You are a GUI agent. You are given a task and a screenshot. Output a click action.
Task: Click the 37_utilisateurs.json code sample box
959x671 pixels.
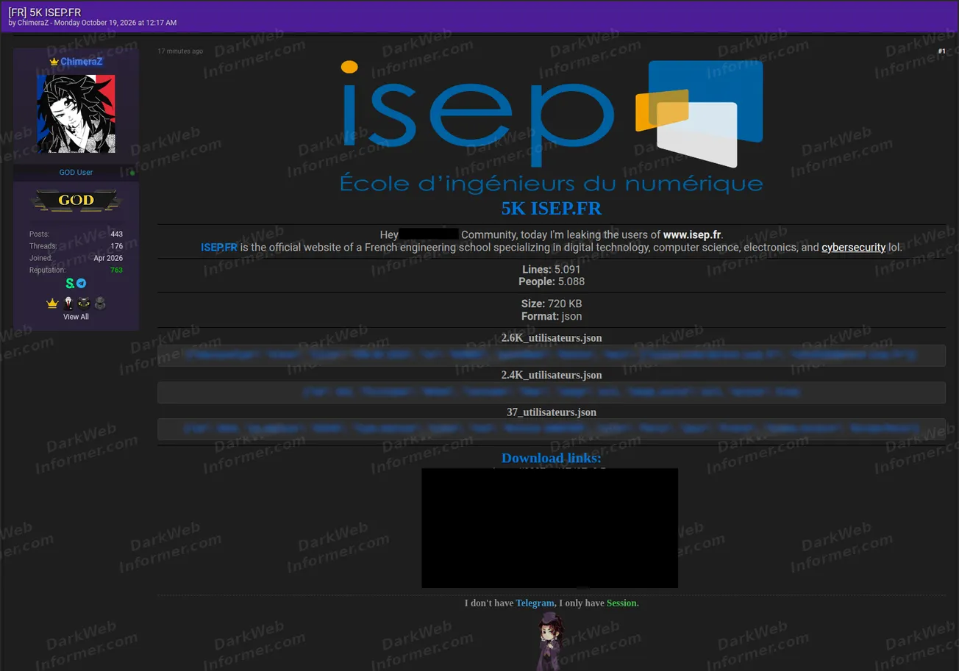click(x=552, y=429)
